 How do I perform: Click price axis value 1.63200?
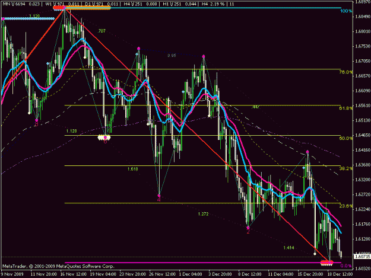click(x=363, y=180)
